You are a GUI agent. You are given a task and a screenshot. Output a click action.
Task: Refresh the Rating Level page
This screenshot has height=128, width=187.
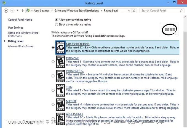[134, 11]
